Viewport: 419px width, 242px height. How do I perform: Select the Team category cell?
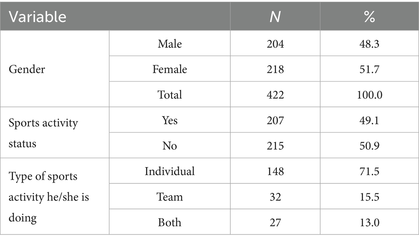[170, 197]
